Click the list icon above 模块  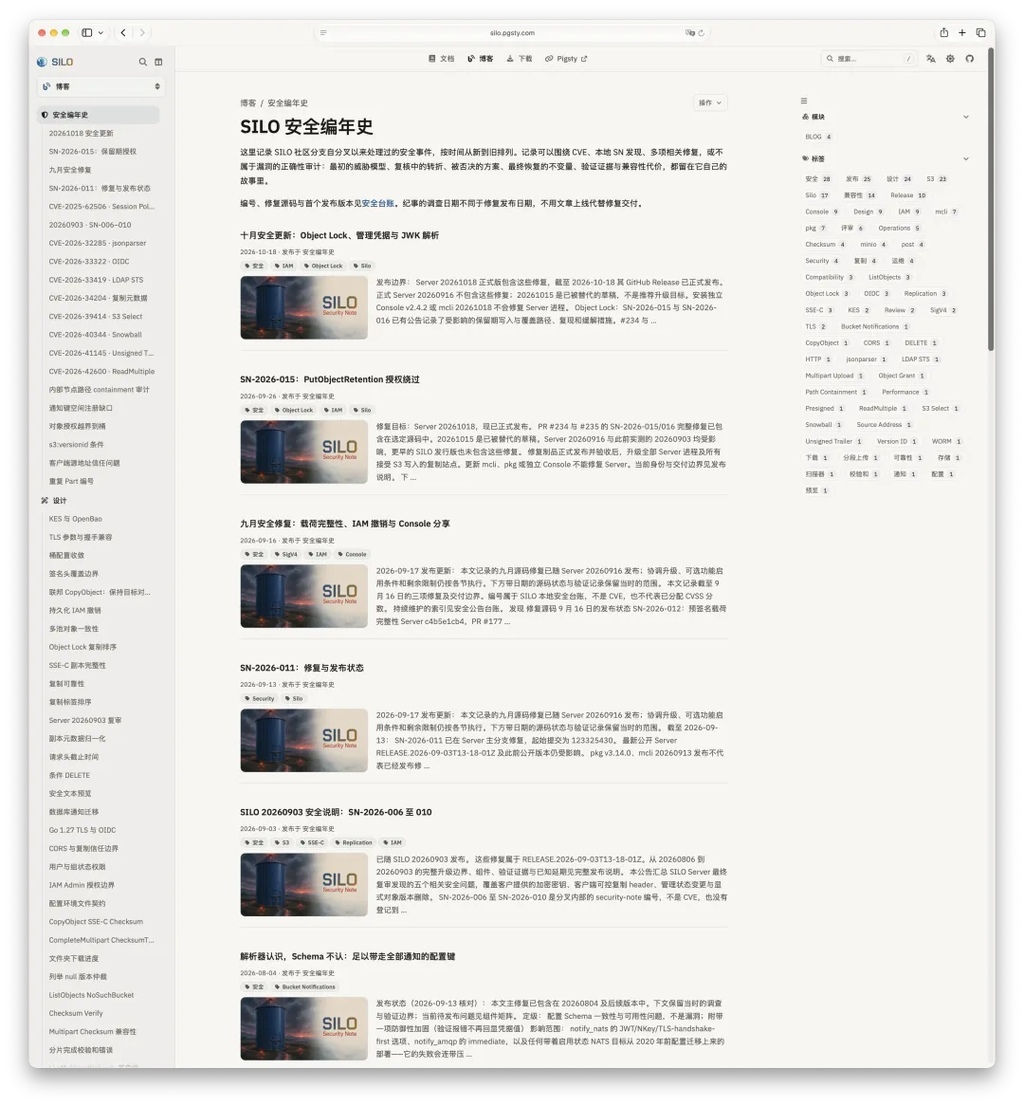(804, 101)
